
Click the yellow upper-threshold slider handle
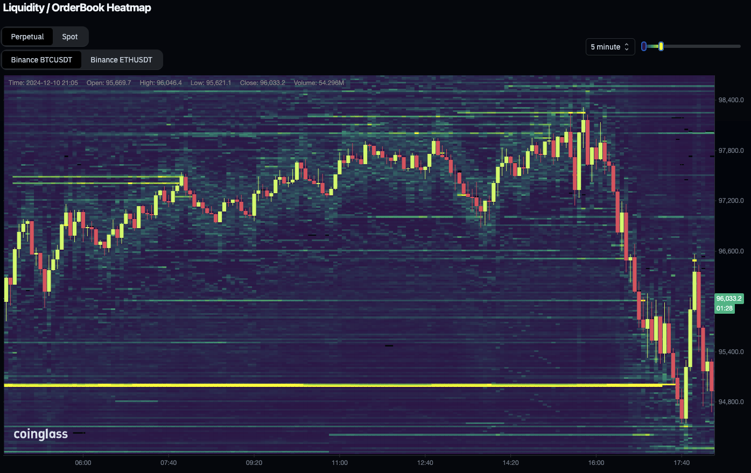(x=661, y=47)
